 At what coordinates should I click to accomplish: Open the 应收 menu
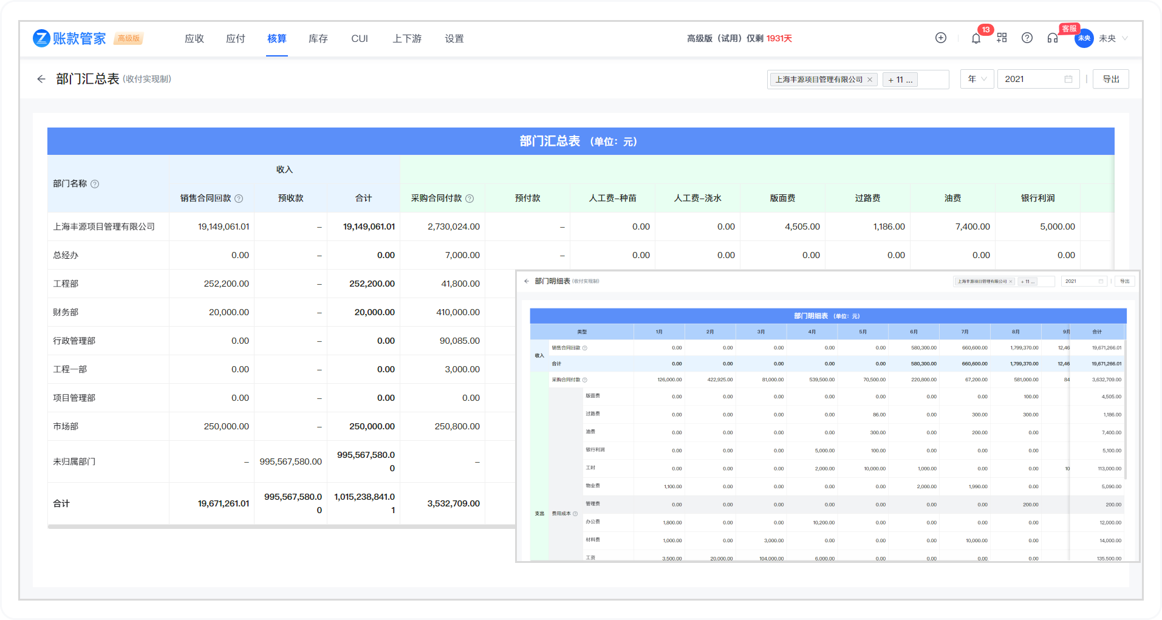tap(194, 38)
